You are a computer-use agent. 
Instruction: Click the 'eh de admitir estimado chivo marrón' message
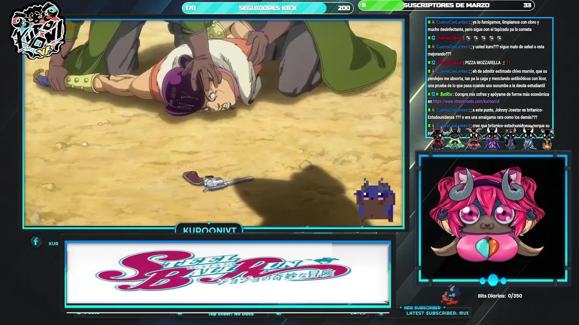(x=487, y=79)
